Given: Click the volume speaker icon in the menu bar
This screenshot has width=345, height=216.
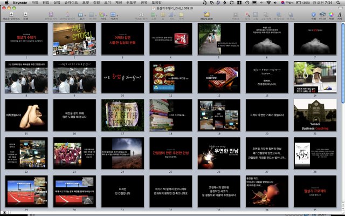Looking at the screenshot, I should pyautogui.click(x=275, y=3).
